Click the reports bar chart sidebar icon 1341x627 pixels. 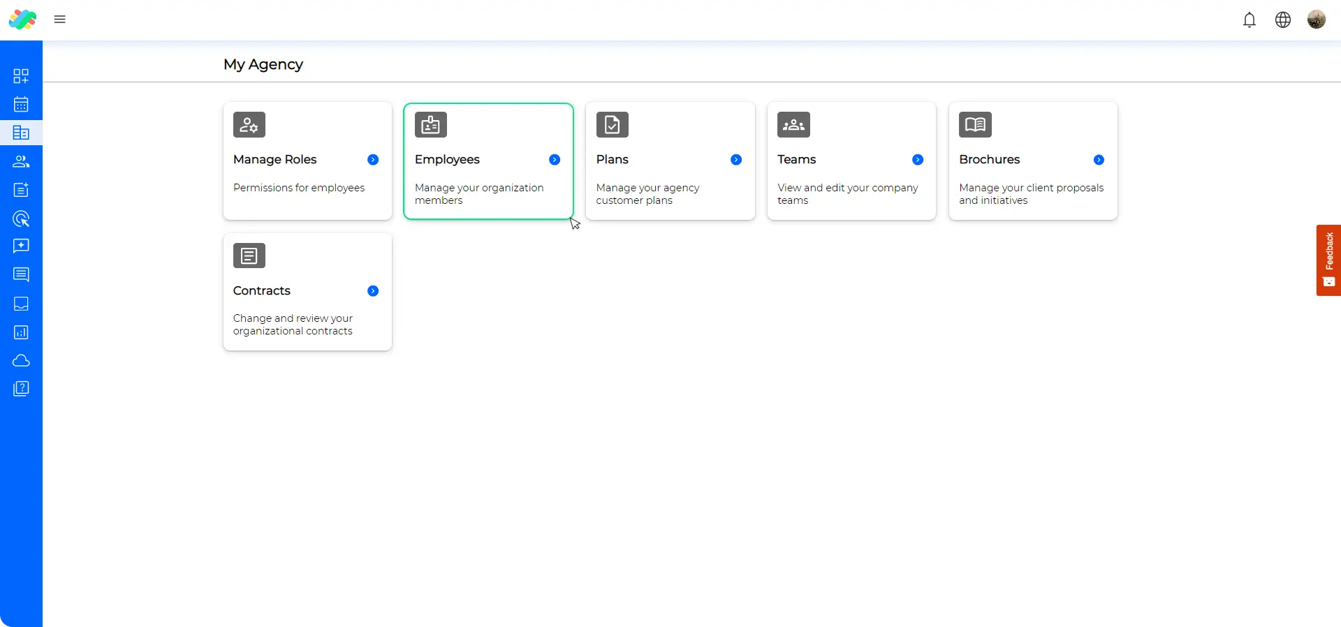click(21, 332)
